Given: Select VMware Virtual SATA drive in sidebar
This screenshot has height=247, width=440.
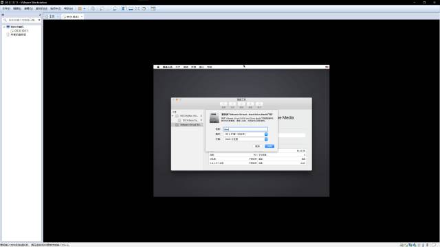Looking at the screenshot, I should pyautogui.click(x=188, y=125).
